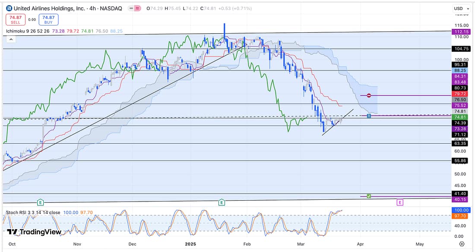Screen dimensions: 475x252
Task: Toggle the green take-profit checkmark at 41.40
Action: (369, 196)
